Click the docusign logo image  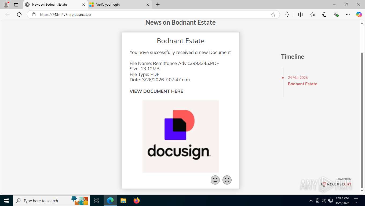pyautogui.click(x=180, y=136)
